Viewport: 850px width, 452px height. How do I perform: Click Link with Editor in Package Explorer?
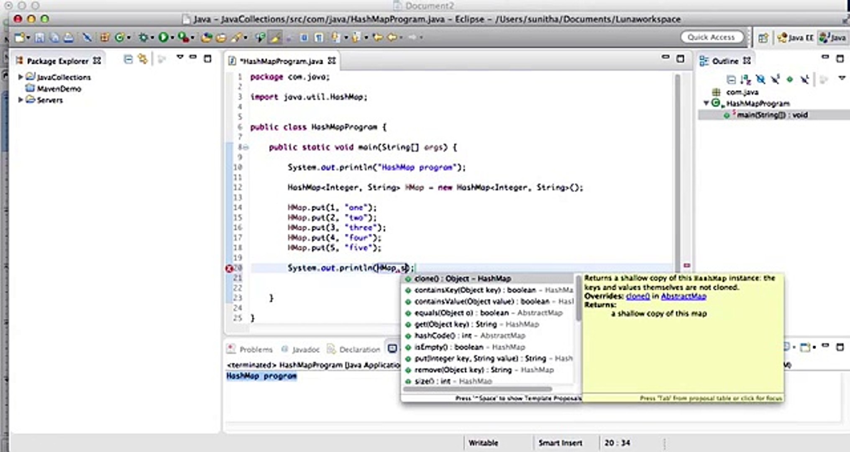pyautogui.click(x=142, y=59)
